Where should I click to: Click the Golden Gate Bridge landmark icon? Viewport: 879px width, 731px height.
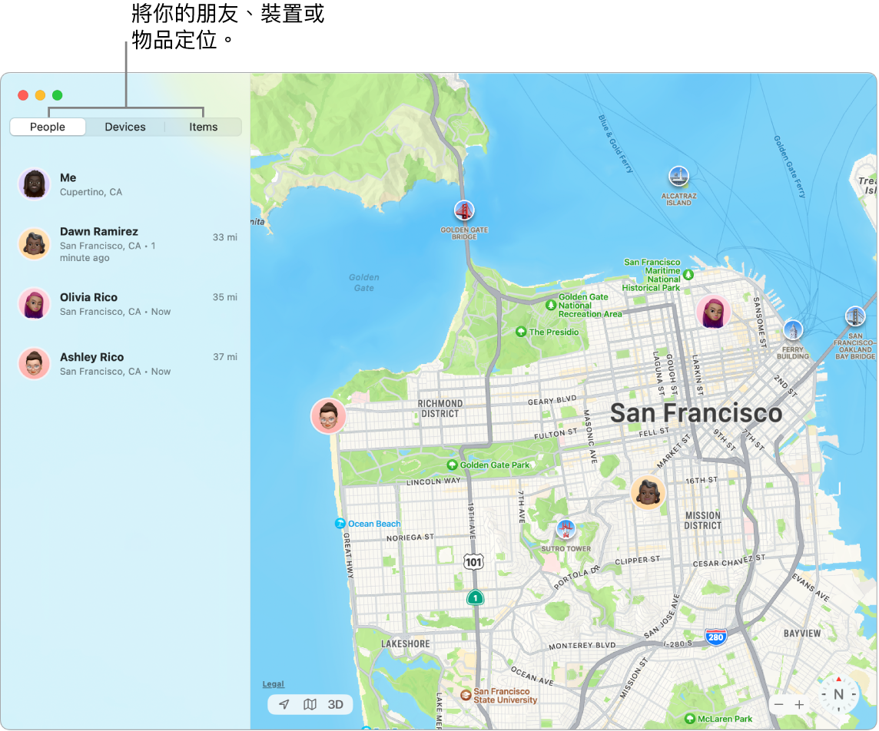tap(464, 210)
